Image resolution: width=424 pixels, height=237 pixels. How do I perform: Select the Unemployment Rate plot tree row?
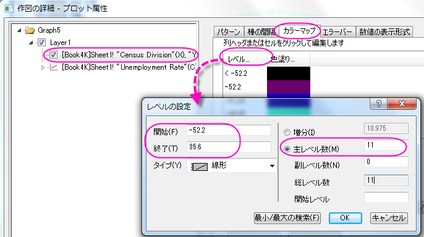(129, 67)
